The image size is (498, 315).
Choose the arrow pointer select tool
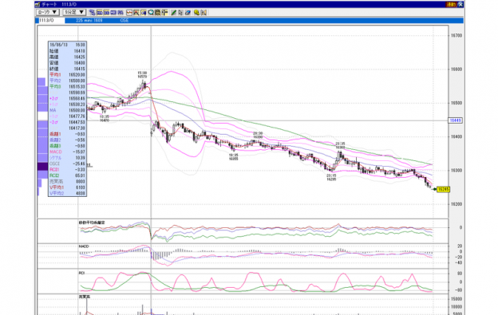click(180, 13)
